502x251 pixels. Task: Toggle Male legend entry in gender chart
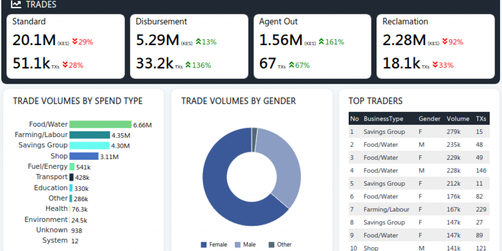(x=245, y=244)
